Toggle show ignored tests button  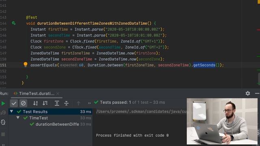(x=23, y=103)
